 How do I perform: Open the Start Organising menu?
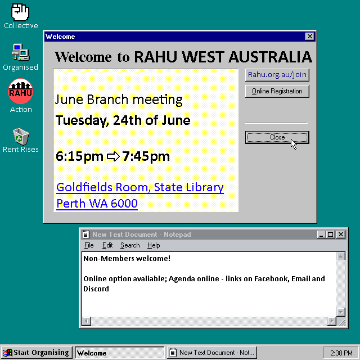click(x=36, y=353)
